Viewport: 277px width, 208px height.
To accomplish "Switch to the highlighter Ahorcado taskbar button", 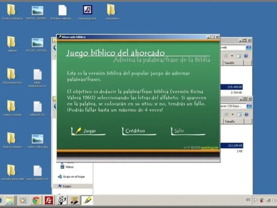I will [x=87, y=201].
